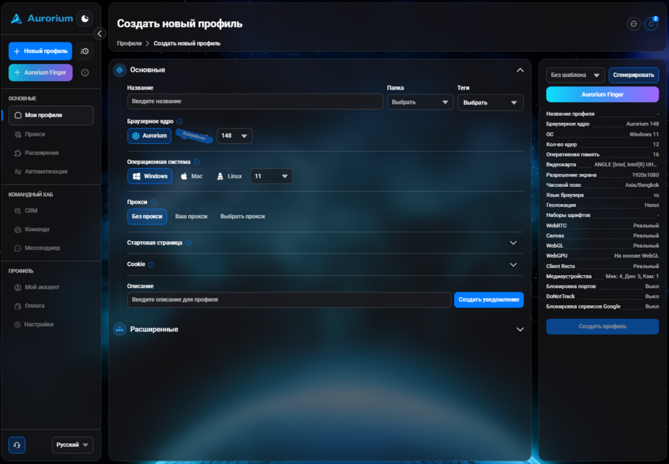The height and width of the screenshot is (464, 669).
Task: Click info icon next to Aurorium Finger
Action: click(85, 73)
